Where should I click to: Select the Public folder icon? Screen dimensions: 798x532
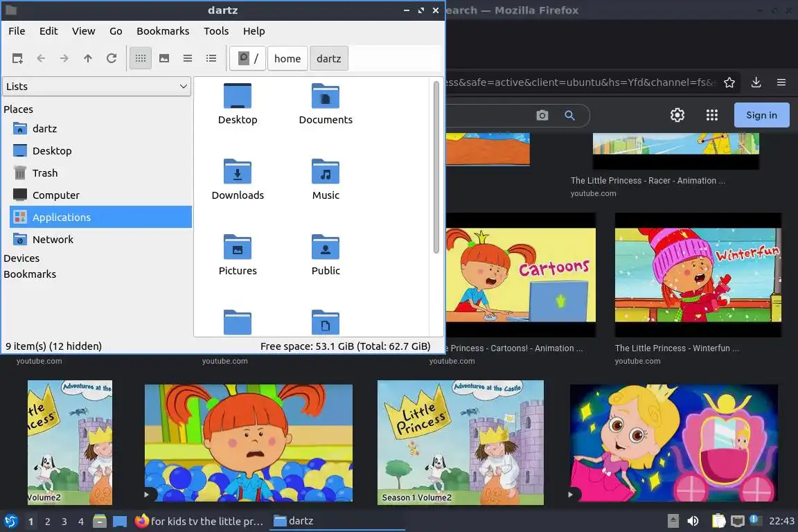326,254
